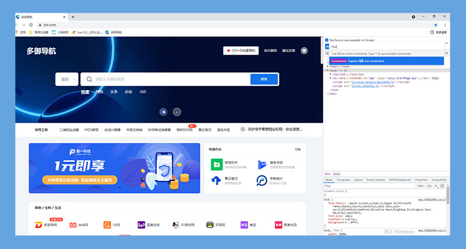Screen dimensions: 466x249
Task: Open the 蓝色书签 icon in 快捷办公
Action: [x=262, y=165]
